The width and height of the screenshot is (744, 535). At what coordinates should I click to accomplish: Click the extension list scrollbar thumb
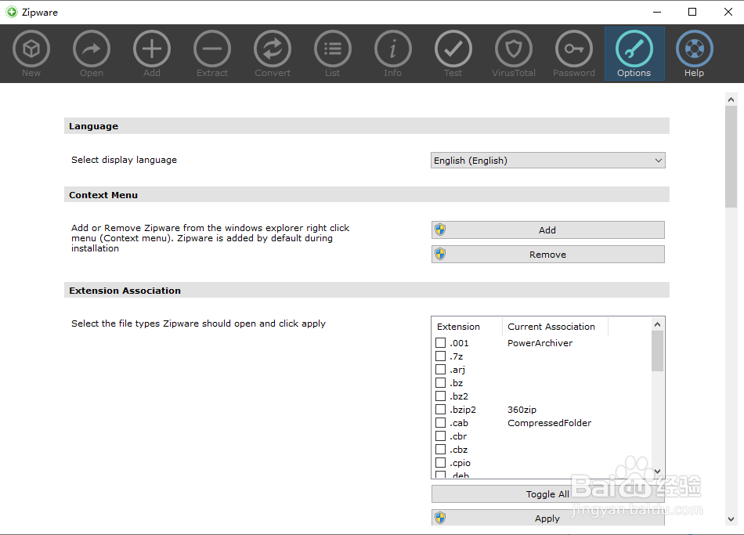pyautogui.click(x=657, y=351)
